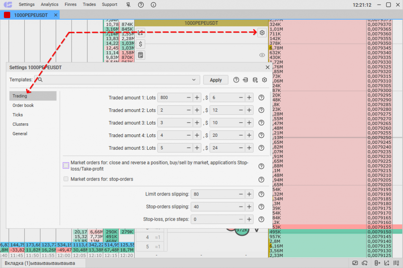This screenshot has width=403, height=268.
Task: Increase Traded amount 1 lots
Action: tap(197, 98)
